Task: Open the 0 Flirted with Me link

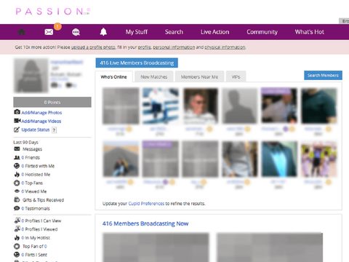Action: click(38, 166)
